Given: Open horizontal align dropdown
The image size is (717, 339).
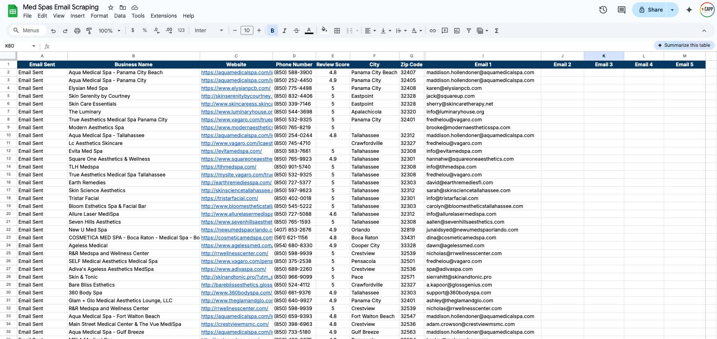Looking at the screenshot, I should pyautogui.click(x=371, y=31).
